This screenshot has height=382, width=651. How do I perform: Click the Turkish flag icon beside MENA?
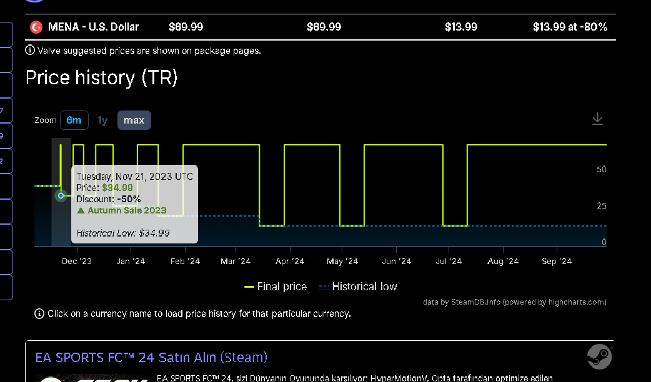tap(36, 27)
